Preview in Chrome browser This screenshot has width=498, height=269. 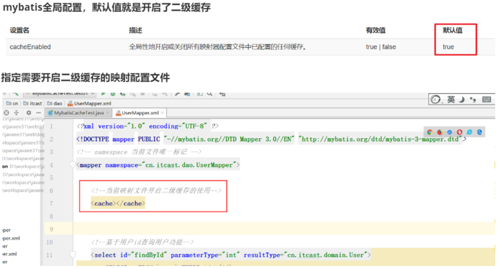pos(430,132)
